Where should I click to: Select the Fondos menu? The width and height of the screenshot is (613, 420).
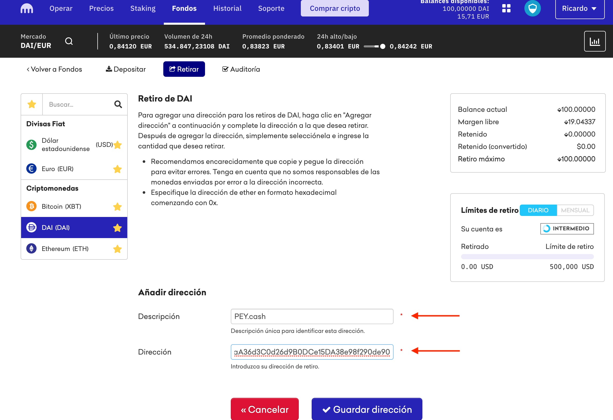184,9
